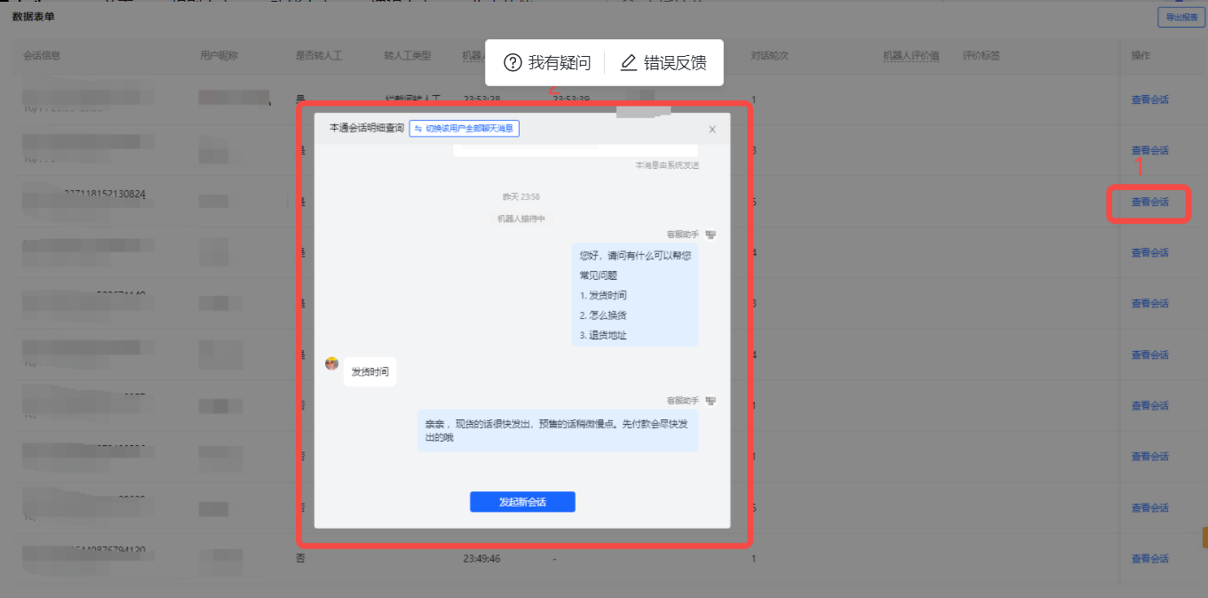Open 查看会话 for the 23:49:46 row

coord(1149,559)
